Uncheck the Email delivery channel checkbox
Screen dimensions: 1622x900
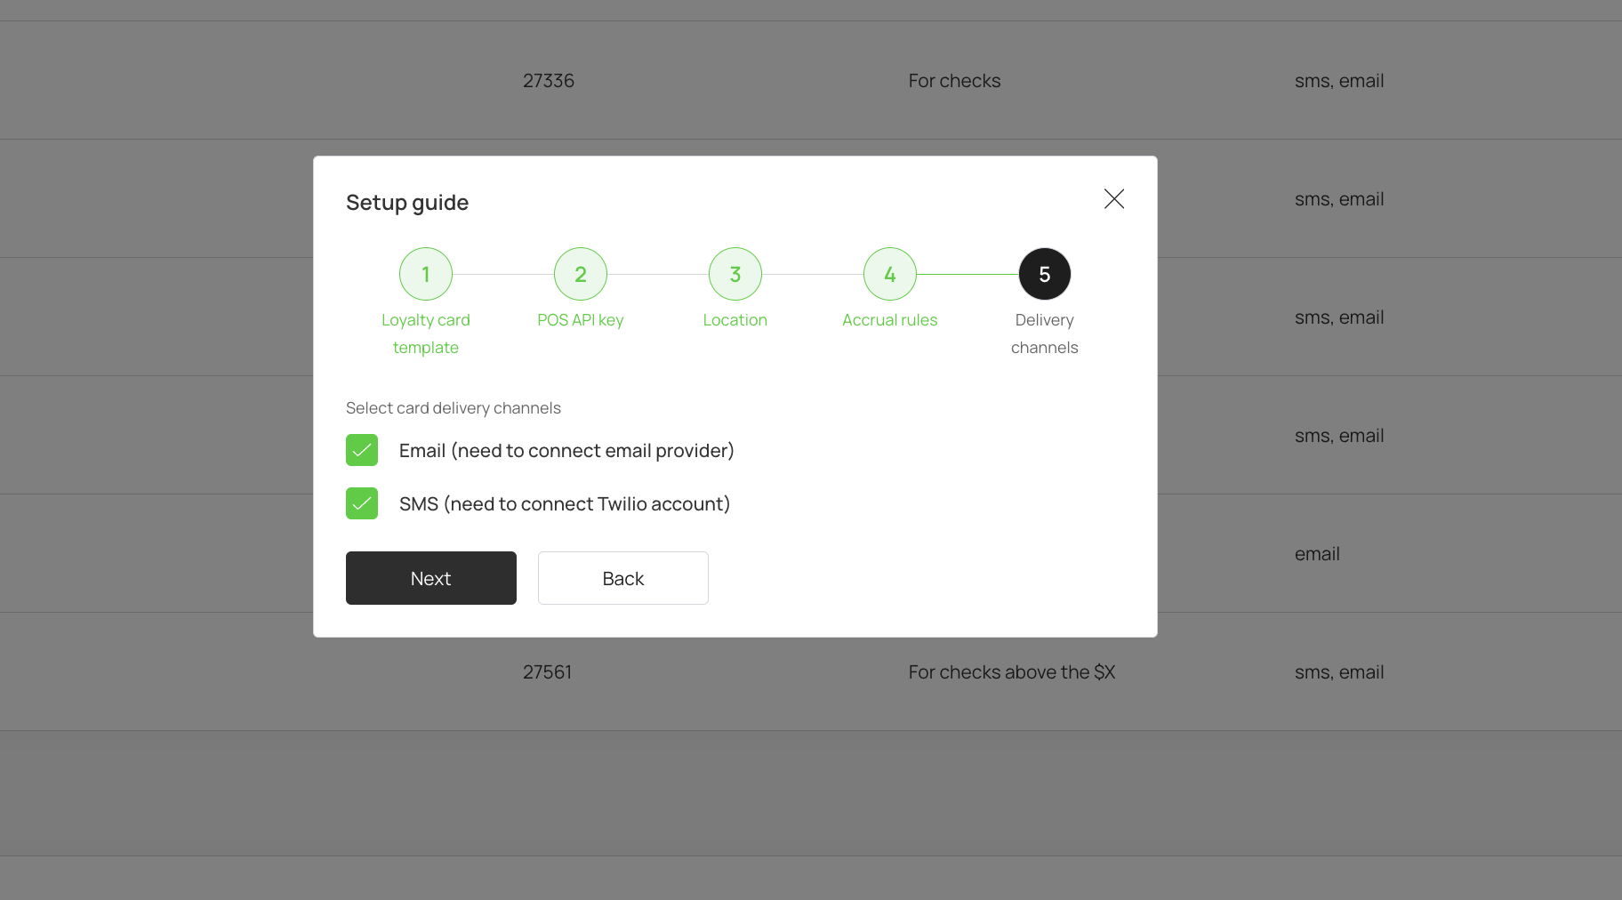coord(362,450)
